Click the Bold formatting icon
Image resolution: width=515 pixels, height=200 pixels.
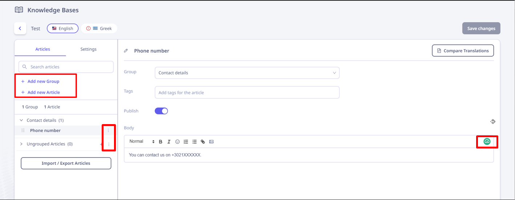[161, 142]
